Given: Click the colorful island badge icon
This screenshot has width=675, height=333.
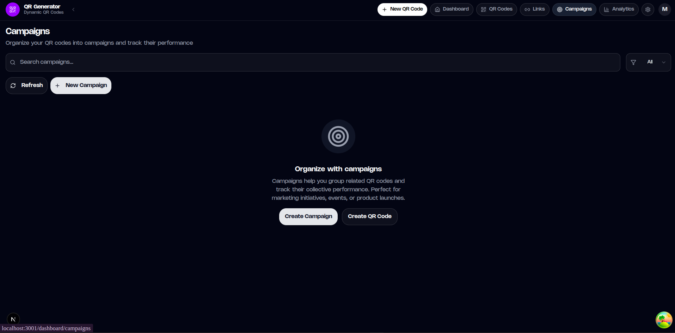Looking at the screenshot, I should point(664,320).
